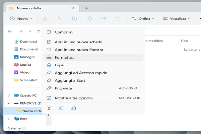
Task: Select Proprietà in the context menu
Action: pyautogui.click(x=63, y=88)
